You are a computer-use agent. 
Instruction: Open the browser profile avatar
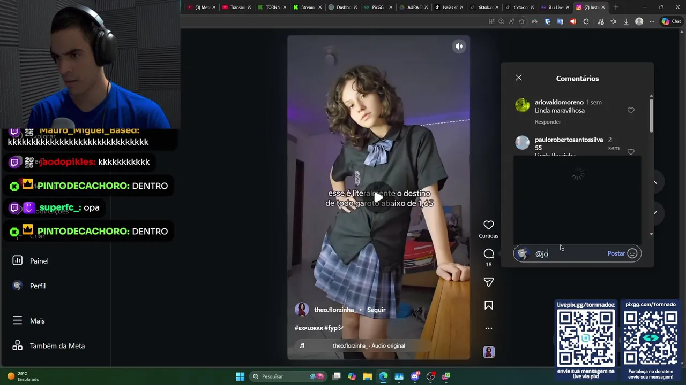639,21
